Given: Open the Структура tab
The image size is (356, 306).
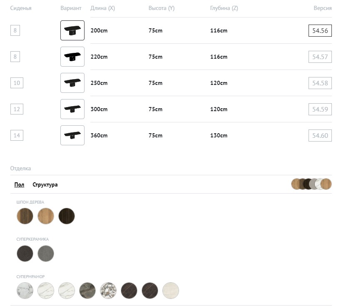Looking at the screenshot, I should [45, 185].
